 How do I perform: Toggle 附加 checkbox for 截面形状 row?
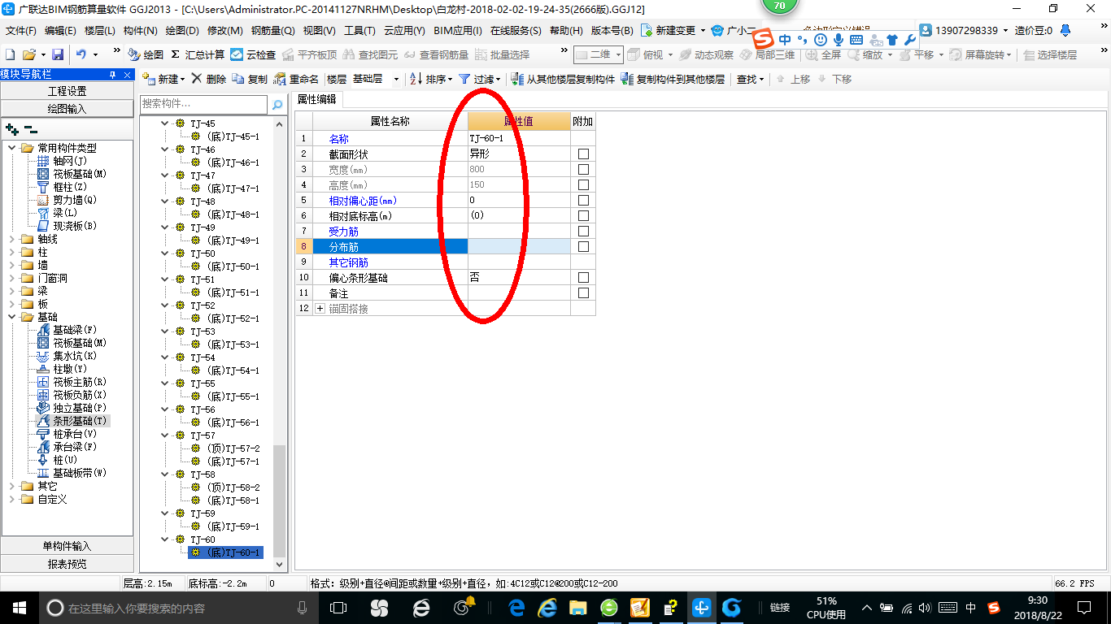click(583, 154)
